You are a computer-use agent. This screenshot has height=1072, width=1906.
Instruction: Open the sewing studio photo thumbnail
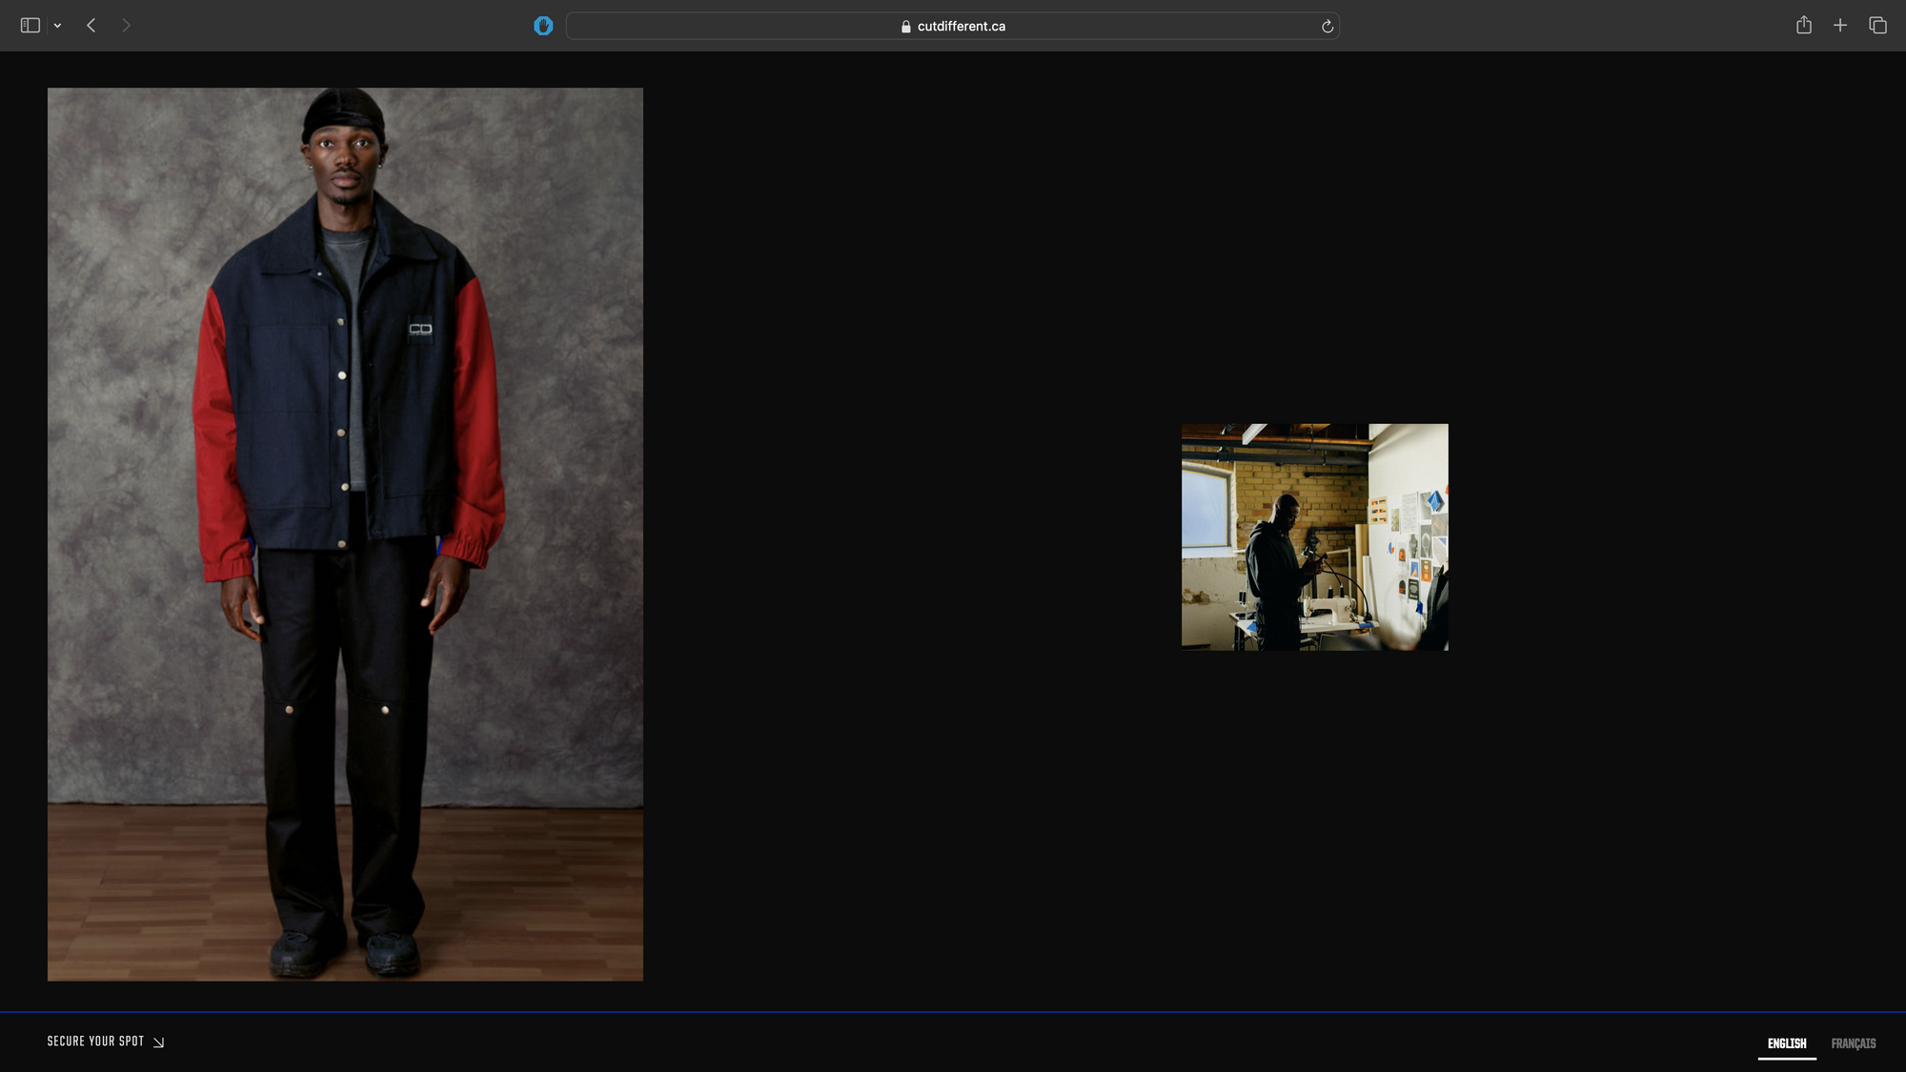click(x=1314, y=536)
